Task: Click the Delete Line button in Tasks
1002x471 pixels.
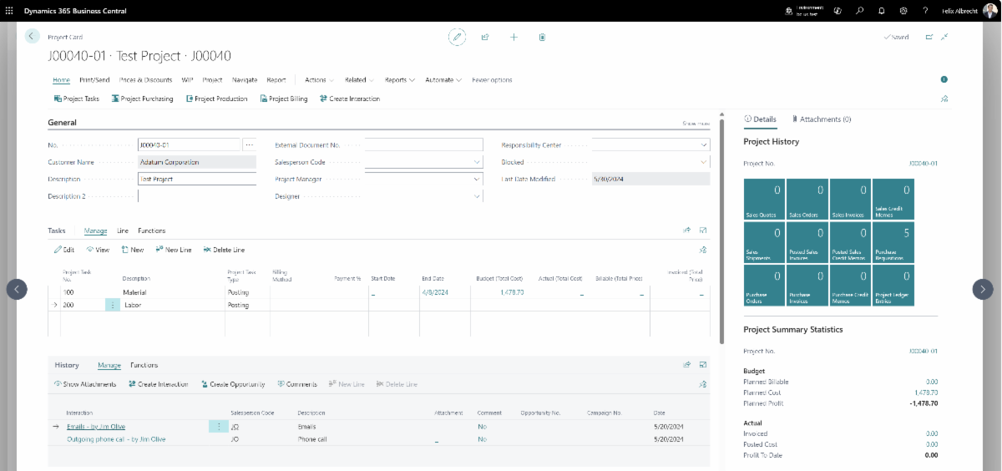Action: 224,250
